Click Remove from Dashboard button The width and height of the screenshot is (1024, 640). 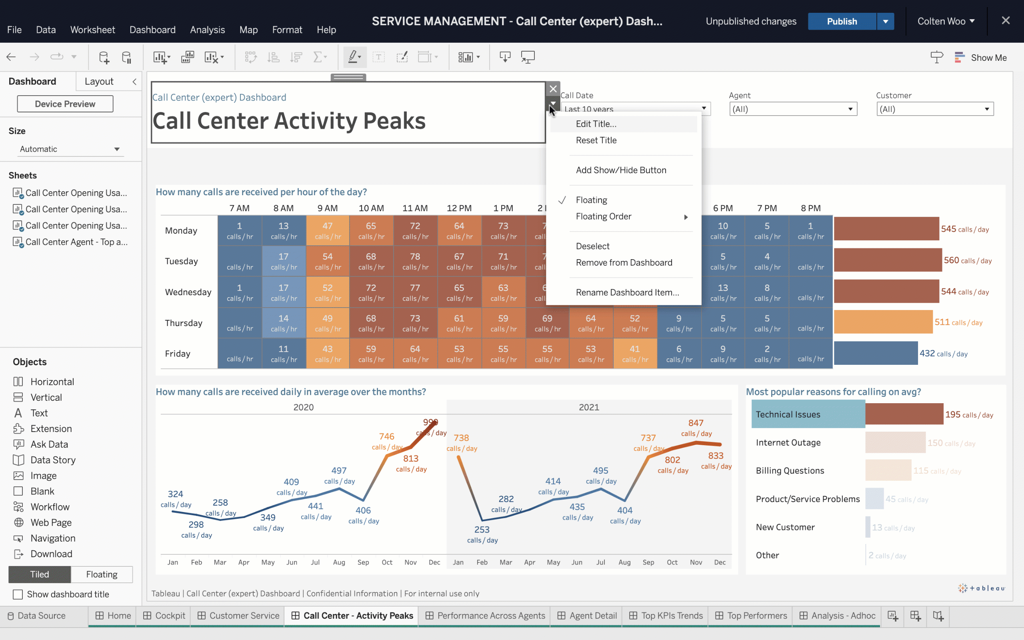[x=624, y=262]
